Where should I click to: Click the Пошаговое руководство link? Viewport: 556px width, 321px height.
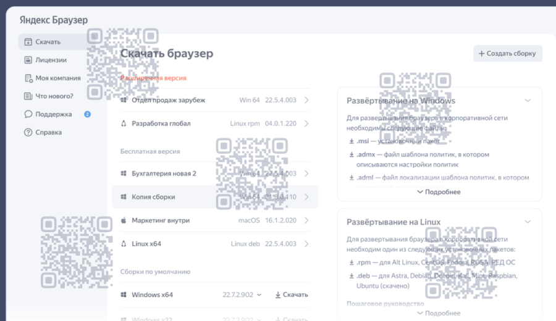385,304
